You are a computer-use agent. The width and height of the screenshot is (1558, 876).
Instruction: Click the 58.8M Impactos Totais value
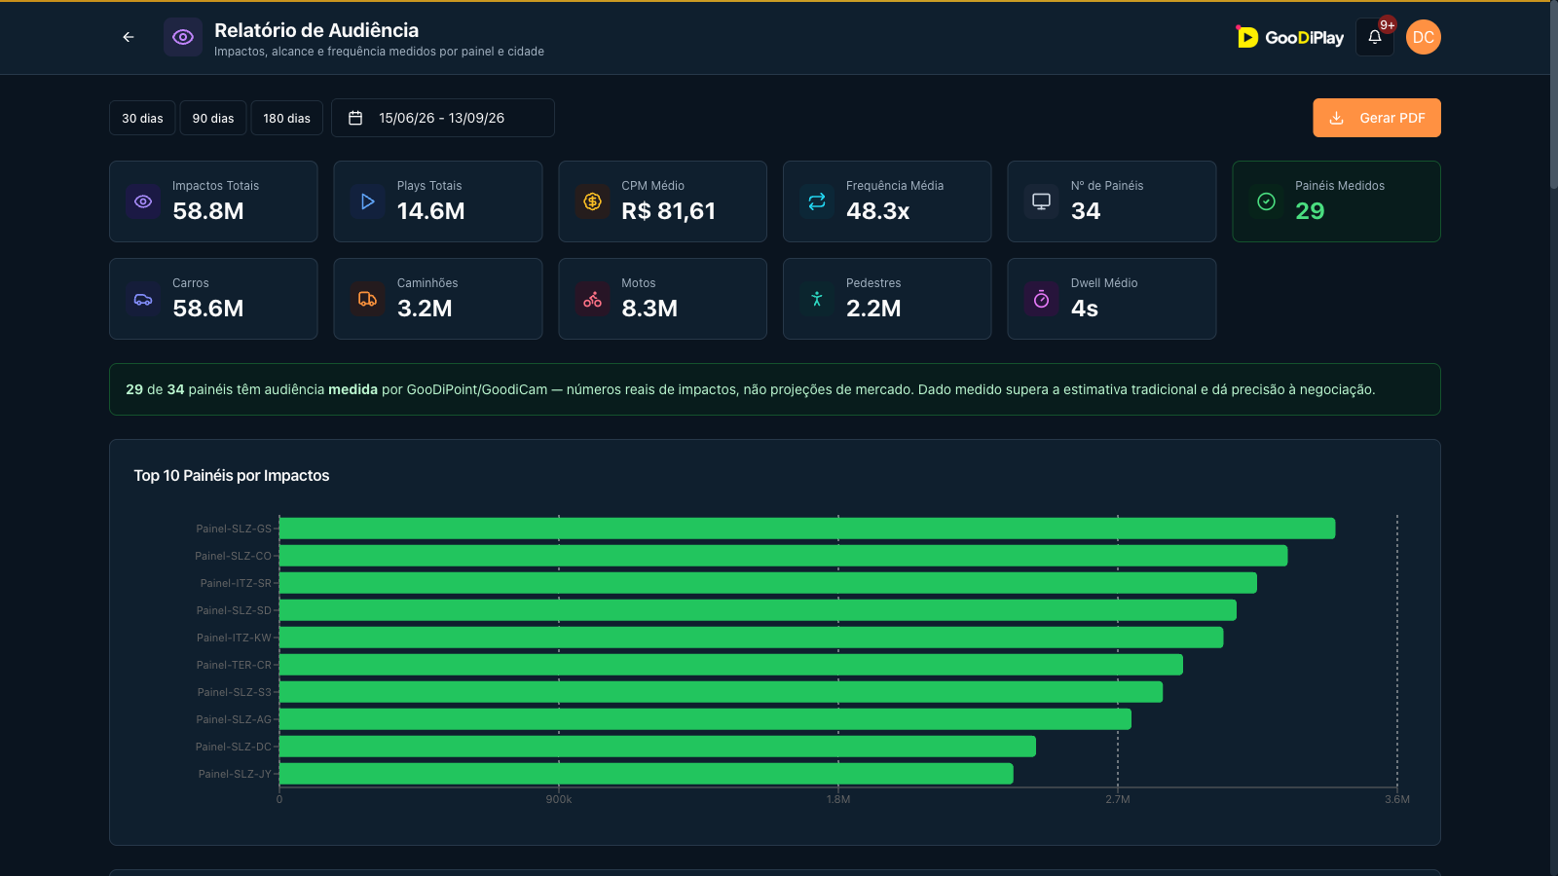(x=208, y=211)
